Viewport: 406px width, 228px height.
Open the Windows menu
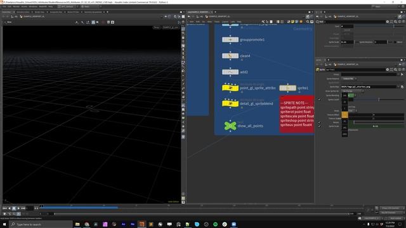pyautogui.click(x=33, y=6)
